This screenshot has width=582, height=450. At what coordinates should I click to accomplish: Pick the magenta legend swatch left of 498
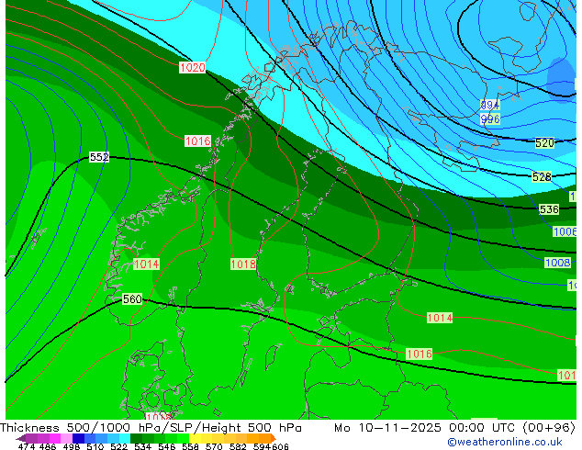coord(55,438)
